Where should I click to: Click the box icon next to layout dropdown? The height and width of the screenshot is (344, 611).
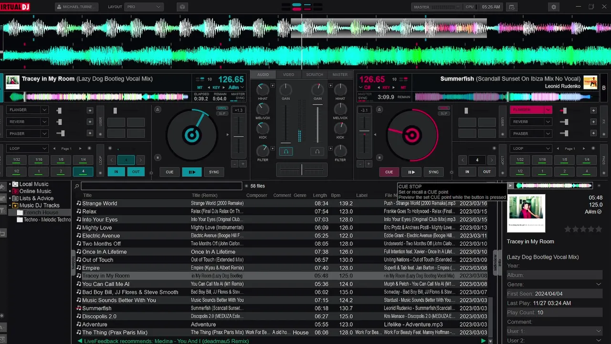pos(182,7)
